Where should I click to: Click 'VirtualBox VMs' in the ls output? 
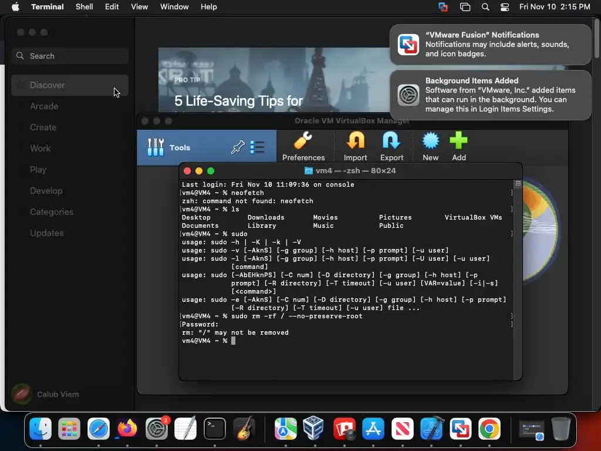point(473,217)
